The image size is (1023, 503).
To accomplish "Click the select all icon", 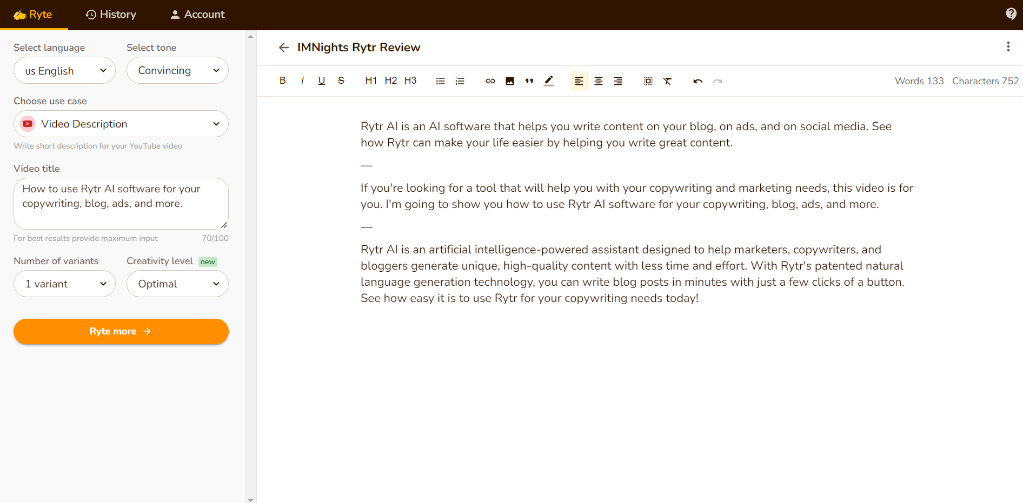I will click(x=648, y=81).
